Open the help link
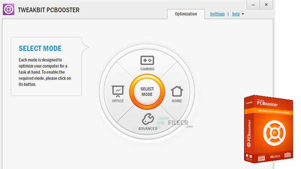The height and width of the screenshot is (169, 301). 236,14
